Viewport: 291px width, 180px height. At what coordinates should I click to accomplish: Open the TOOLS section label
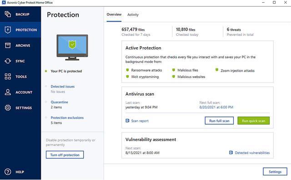click(21, 77)
